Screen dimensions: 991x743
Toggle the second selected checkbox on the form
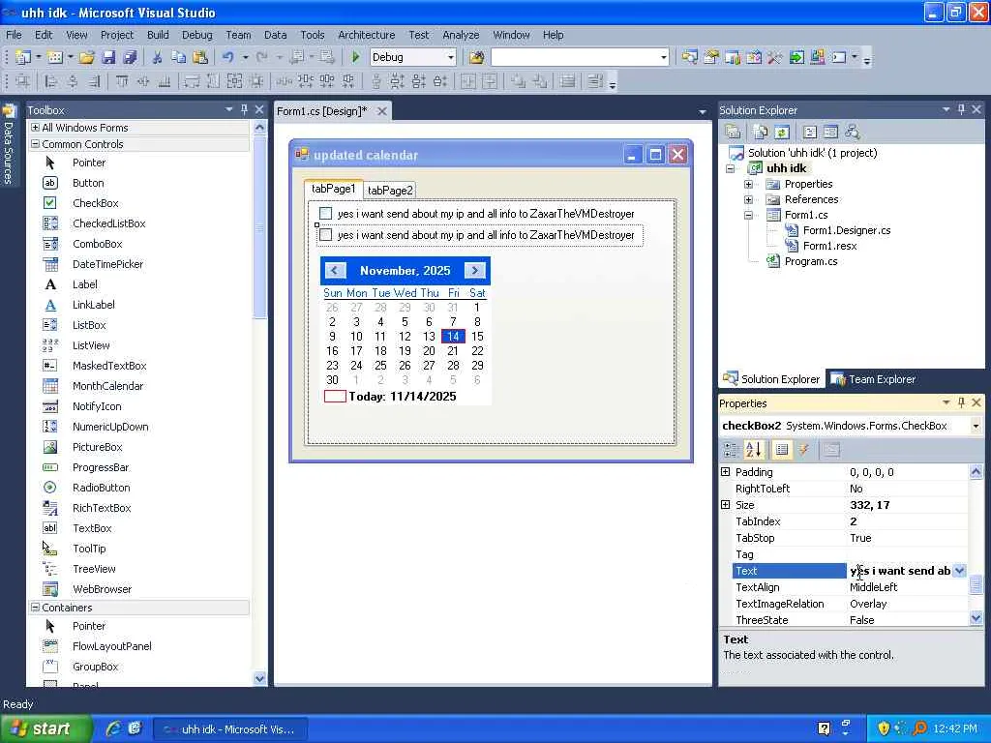point(325,235)
